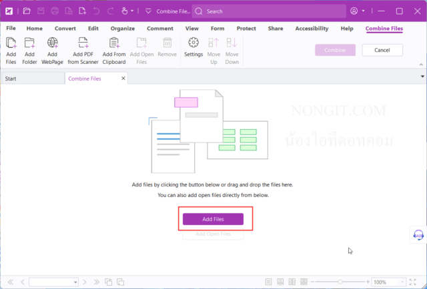This screenshot has height=289, width=427.
Task: Select the touch/hand mode icon
Action: [125, 11]
